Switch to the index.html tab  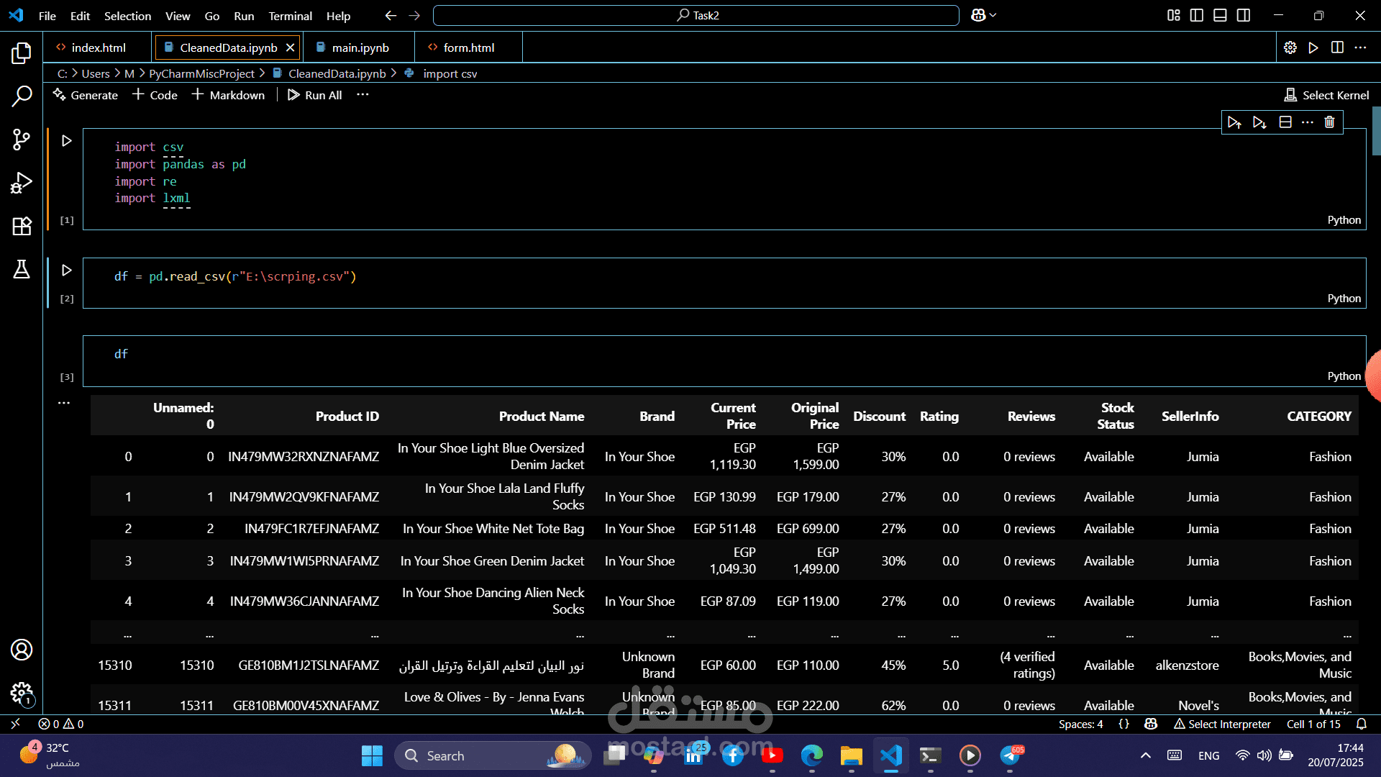click(x=99, y=47)
